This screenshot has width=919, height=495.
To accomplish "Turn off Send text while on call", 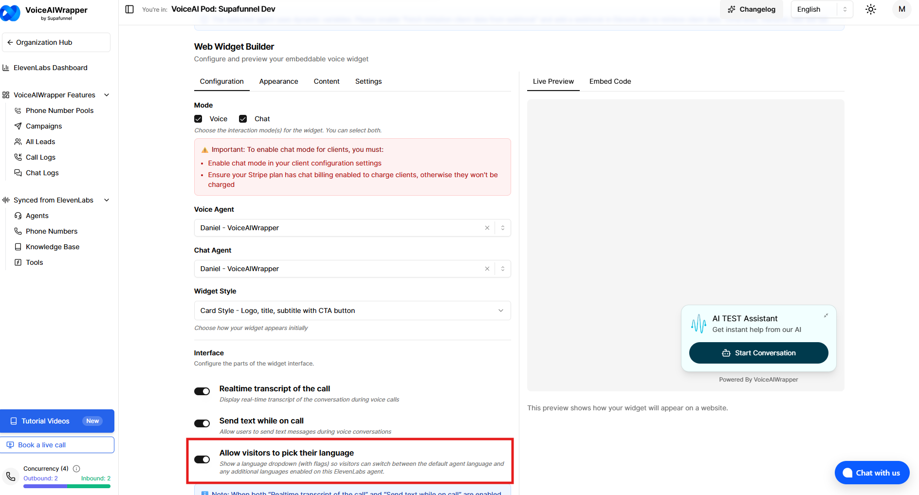I will tap(202, 423).
